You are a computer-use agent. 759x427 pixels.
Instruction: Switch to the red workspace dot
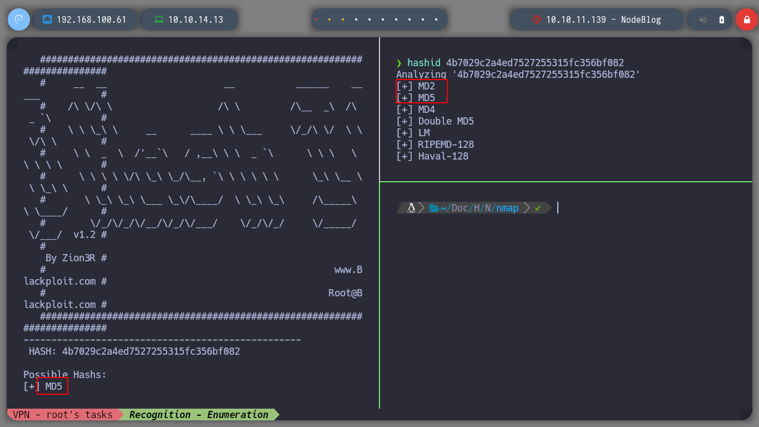click(316, 19)
